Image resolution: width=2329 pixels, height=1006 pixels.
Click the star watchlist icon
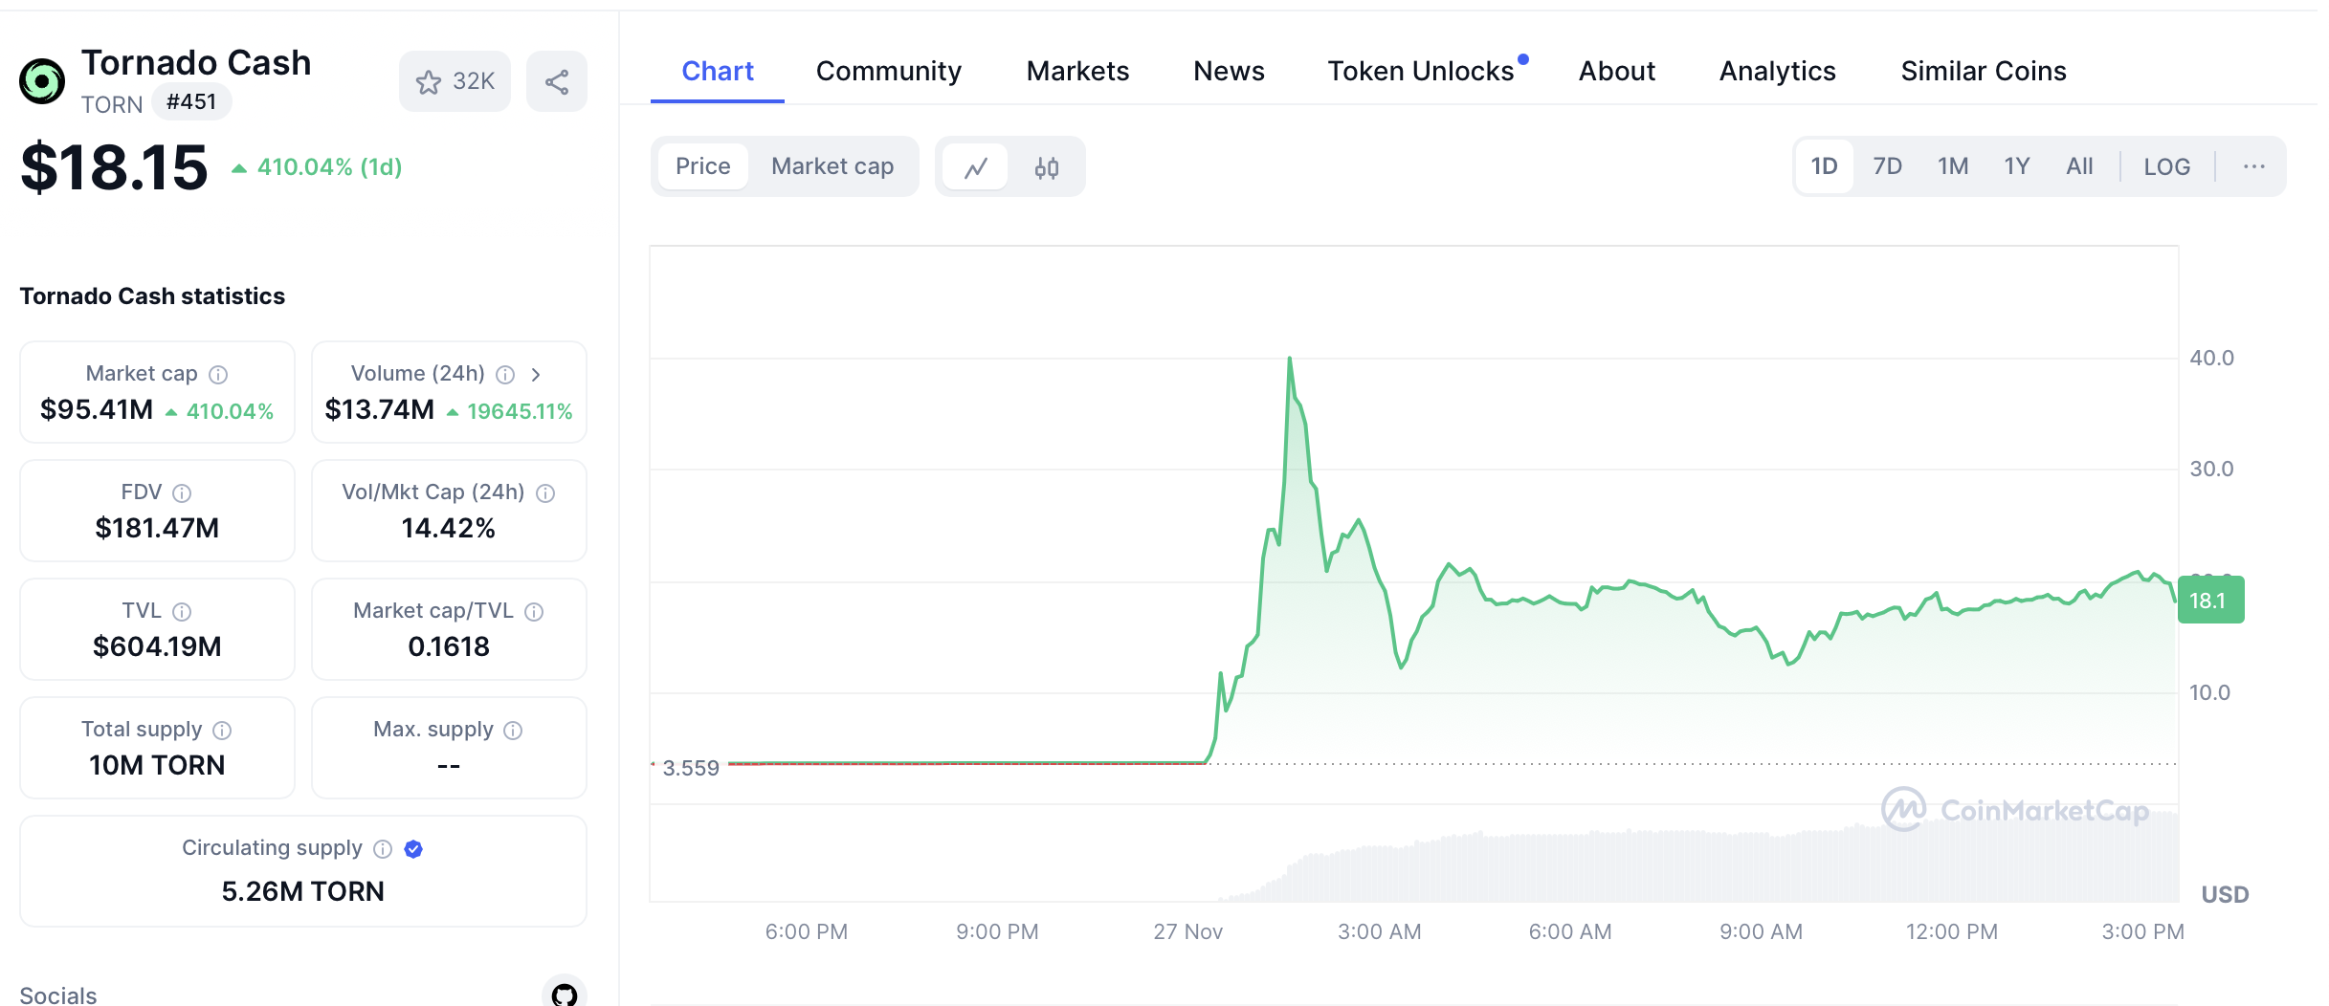click(x=429, y=82)
